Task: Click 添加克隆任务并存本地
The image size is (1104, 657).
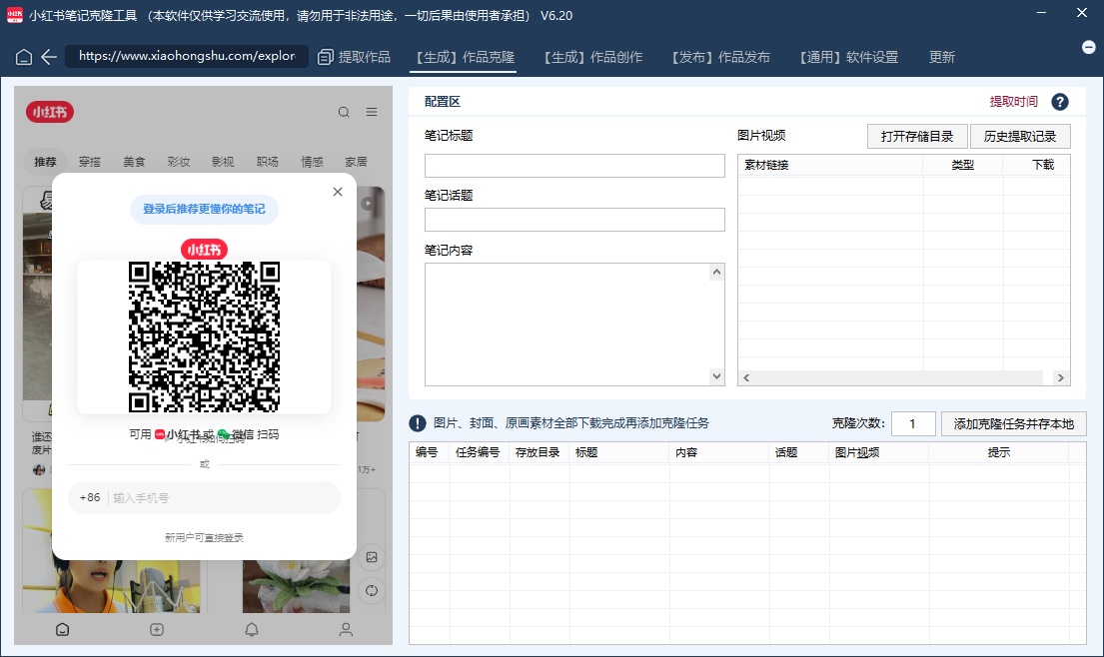Action: point(1013,423)
